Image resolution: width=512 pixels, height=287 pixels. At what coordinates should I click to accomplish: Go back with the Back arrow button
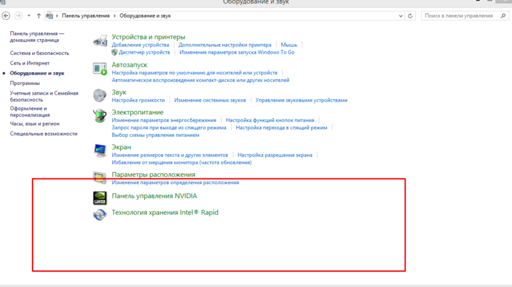(x=6, y=15)
